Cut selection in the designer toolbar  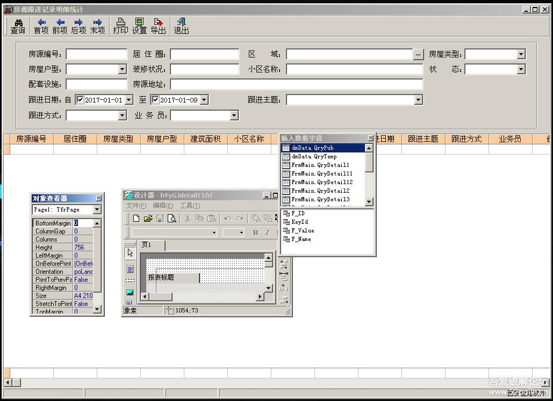188,219
